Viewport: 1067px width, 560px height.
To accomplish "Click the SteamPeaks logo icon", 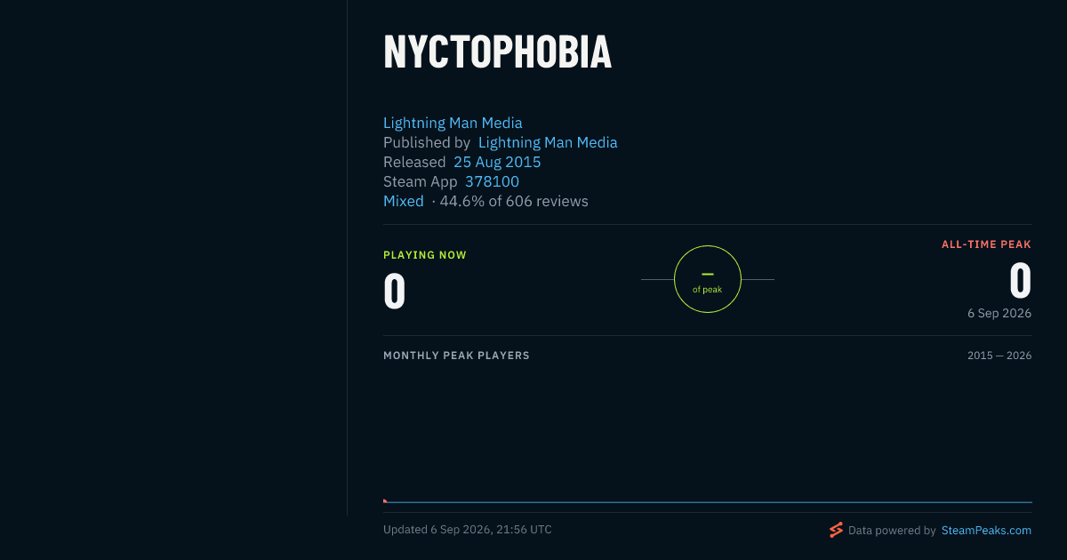I will click(836, 530).
